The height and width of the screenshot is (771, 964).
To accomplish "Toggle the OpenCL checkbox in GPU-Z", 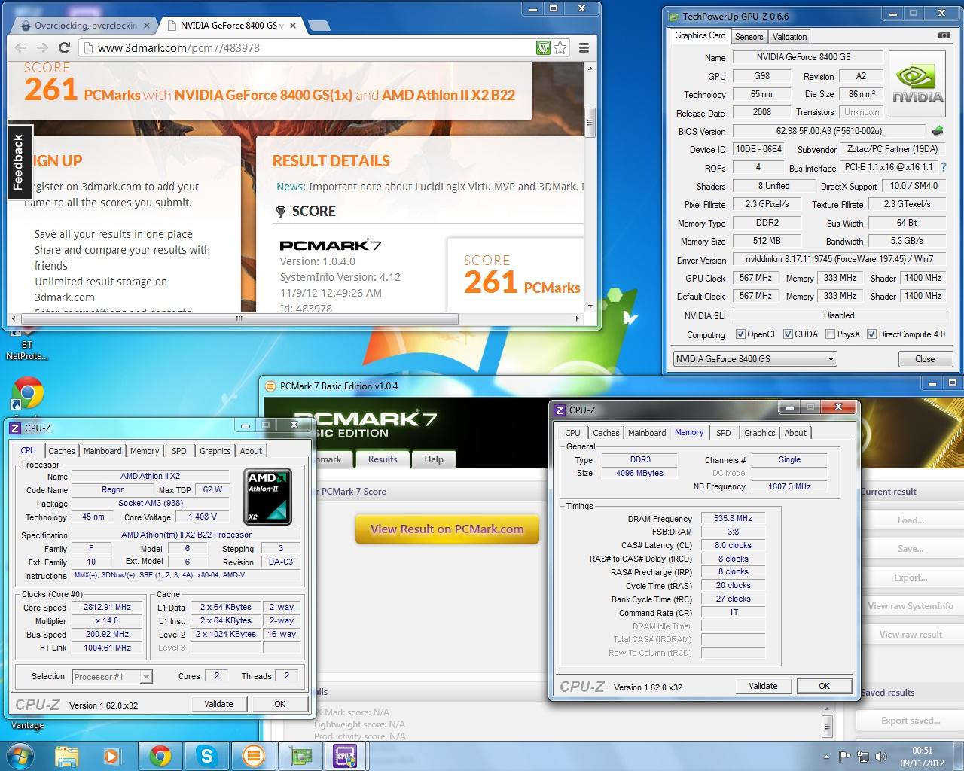I will point(740,334).
